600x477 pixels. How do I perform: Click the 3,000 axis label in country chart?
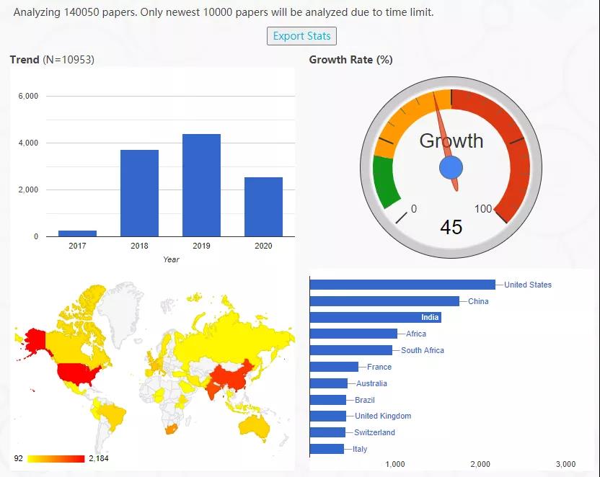pos(565,464)
